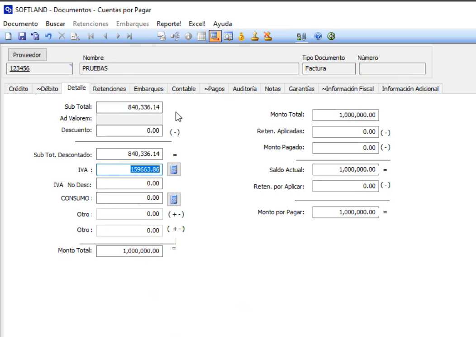
Task: Click the CONSUMO amount field
Action: click(129, 198)
